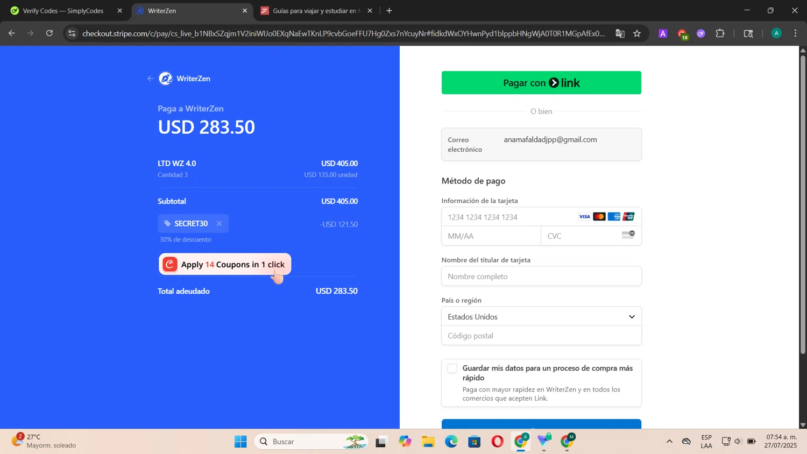Open the purple A extension

coord(663,33)
